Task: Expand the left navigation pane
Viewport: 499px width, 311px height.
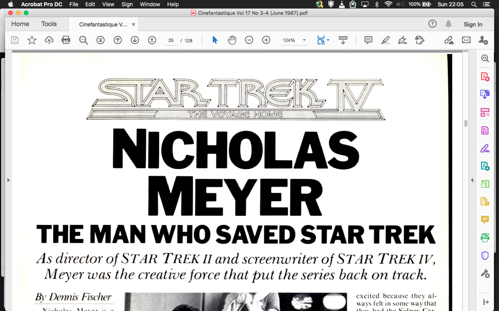Action: coord(9,180)
